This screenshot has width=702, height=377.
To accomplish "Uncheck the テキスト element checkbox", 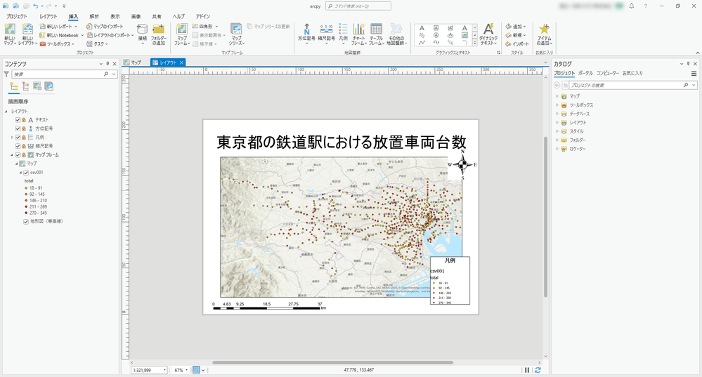I will click(18, 120).
